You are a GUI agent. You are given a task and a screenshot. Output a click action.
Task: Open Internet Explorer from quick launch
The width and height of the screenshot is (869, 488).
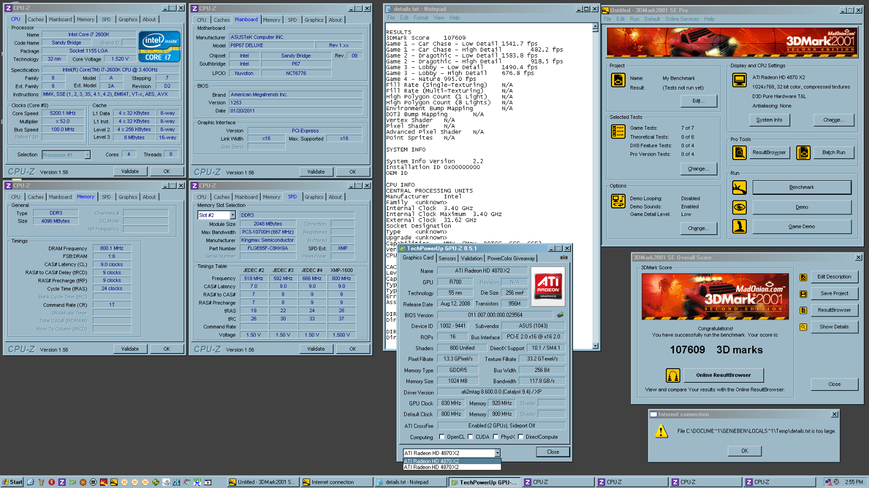coord(30,482)
